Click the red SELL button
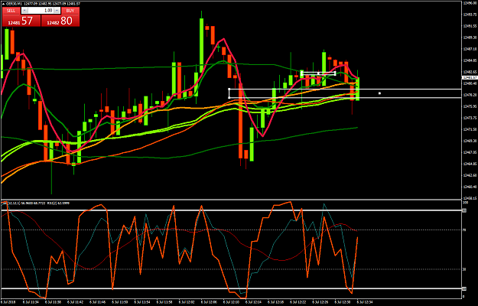Screen dimensions: 478x306 pos(11,11)
